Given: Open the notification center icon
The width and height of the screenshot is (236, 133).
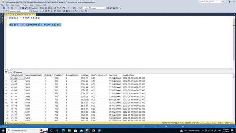Looking at the screenshot, I should click(232, 130).
